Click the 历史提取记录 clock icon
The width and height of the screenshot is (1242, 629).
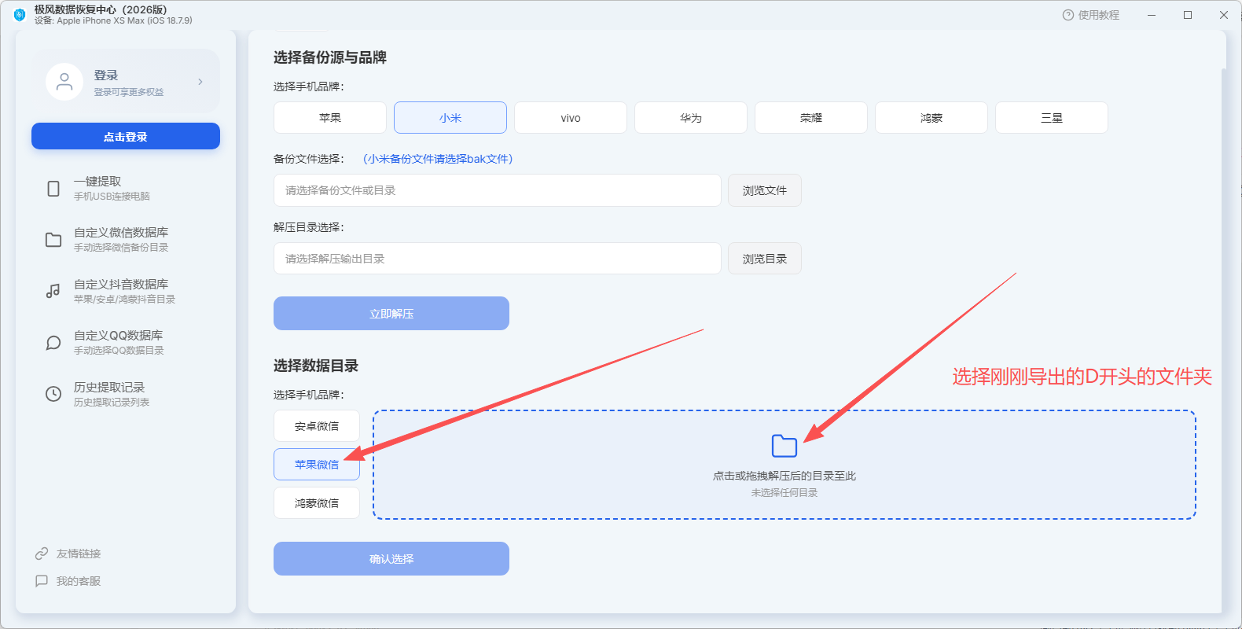pos(53,394)
